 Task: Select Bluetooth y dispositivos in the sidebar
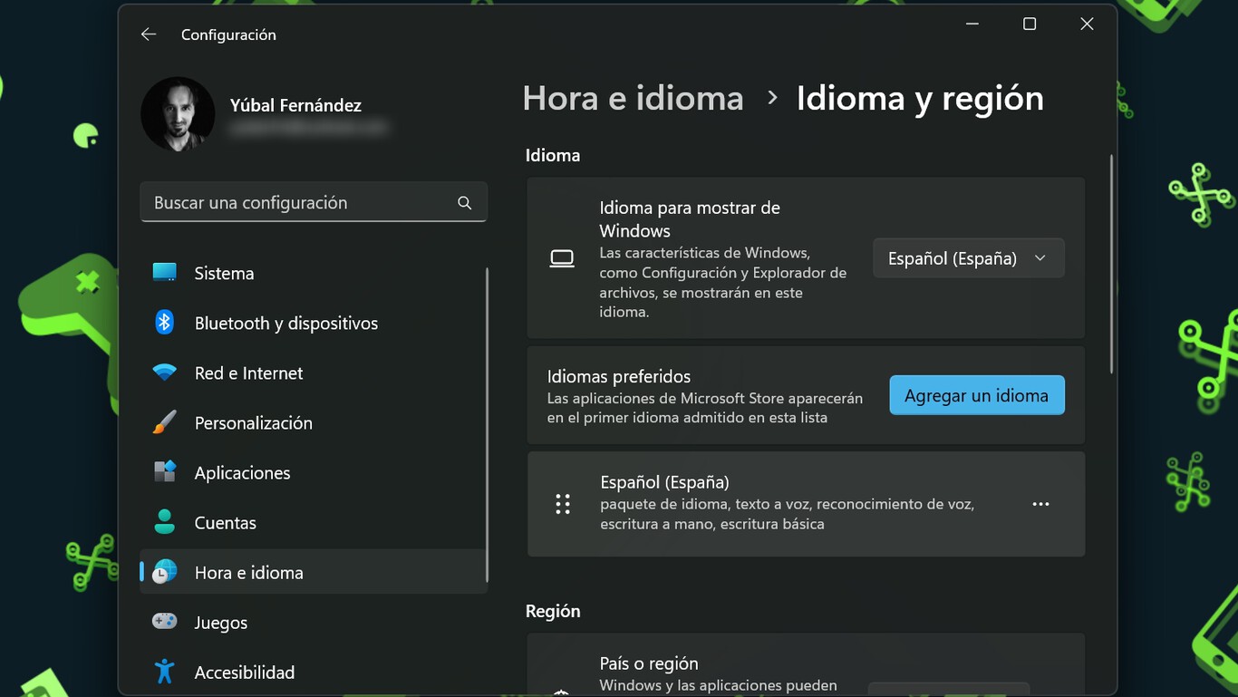tap(286, 323)
